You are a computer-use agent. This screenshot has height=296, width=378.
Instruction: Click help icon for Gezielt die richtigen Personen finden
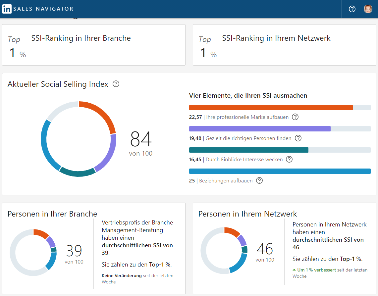(298, 138)
